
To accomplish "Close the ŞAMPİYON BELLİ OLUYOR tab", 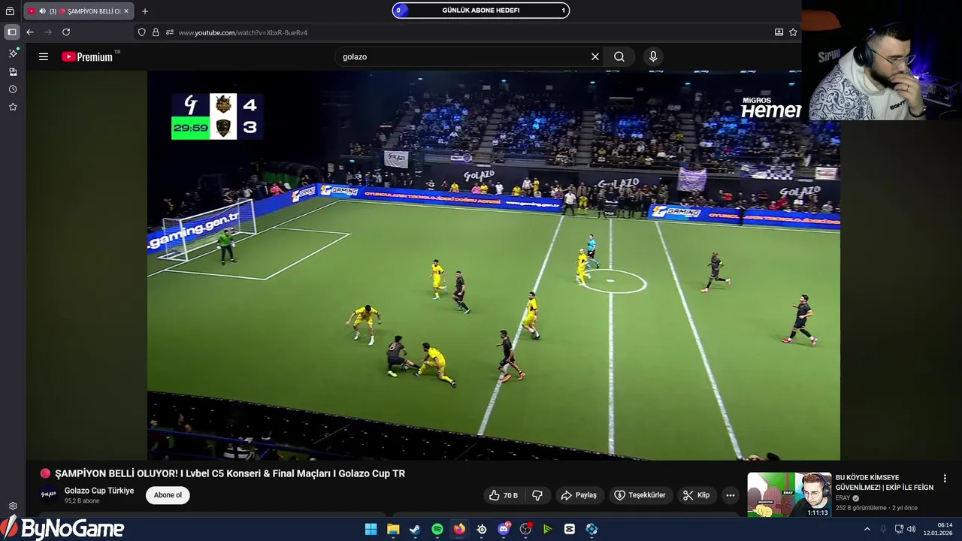I will pyautogui.click(x=126, y=11).
